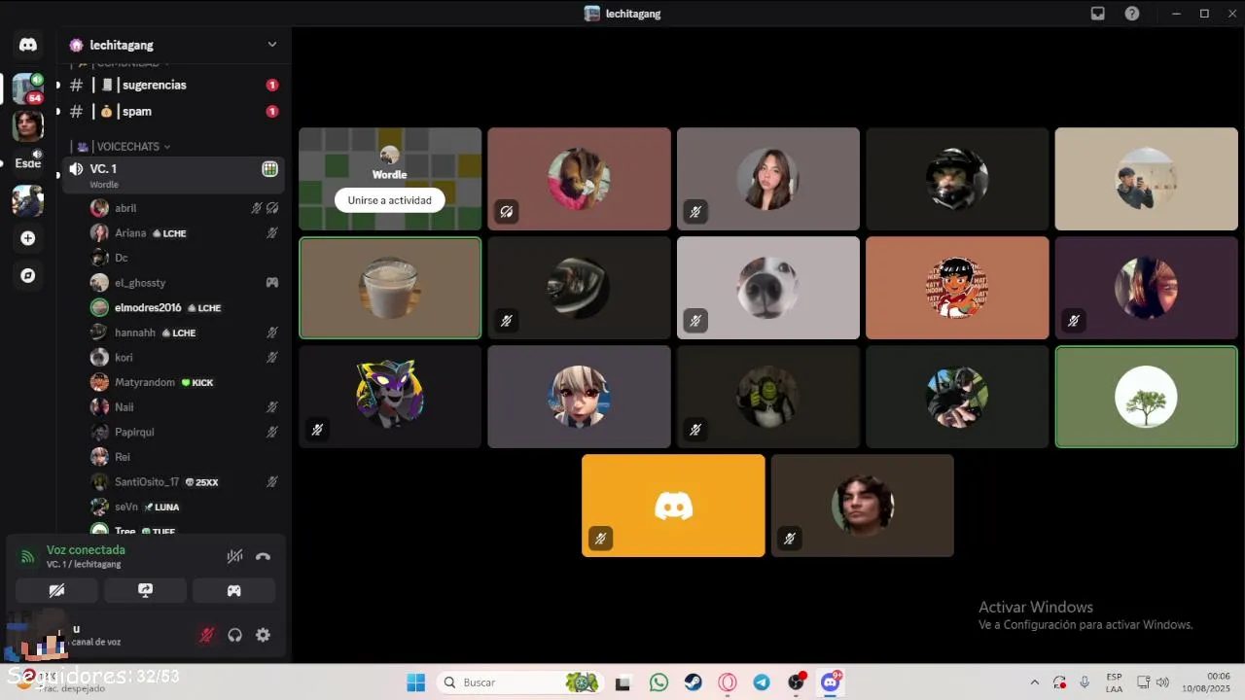Select the green tree avatar video tile
The height and width of the screenshot is (700, 1245).
pos(1147,397)
